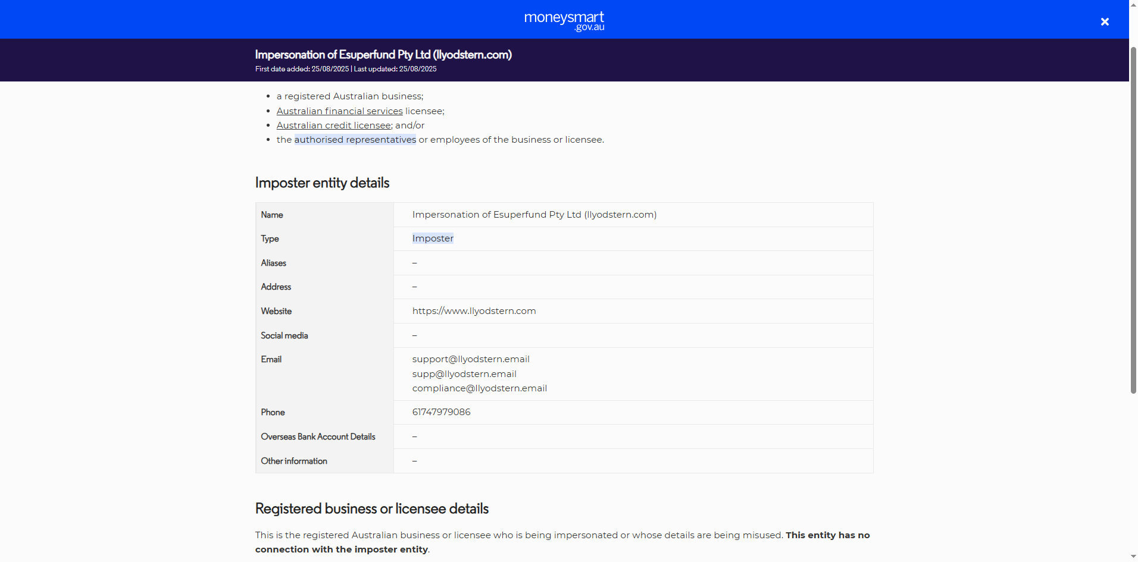
Task: Click the Phone row label
Action: coord(273,412)
